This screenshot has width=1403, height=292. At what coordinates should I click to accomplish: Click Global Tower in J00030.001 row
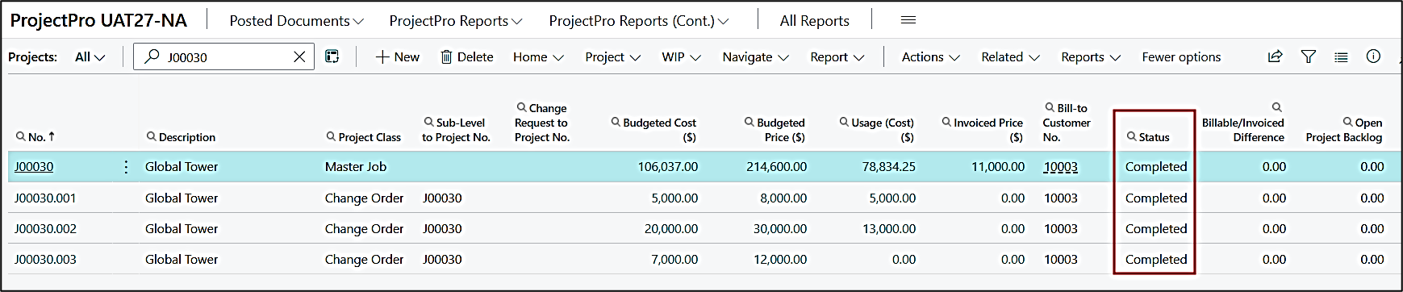182,198
